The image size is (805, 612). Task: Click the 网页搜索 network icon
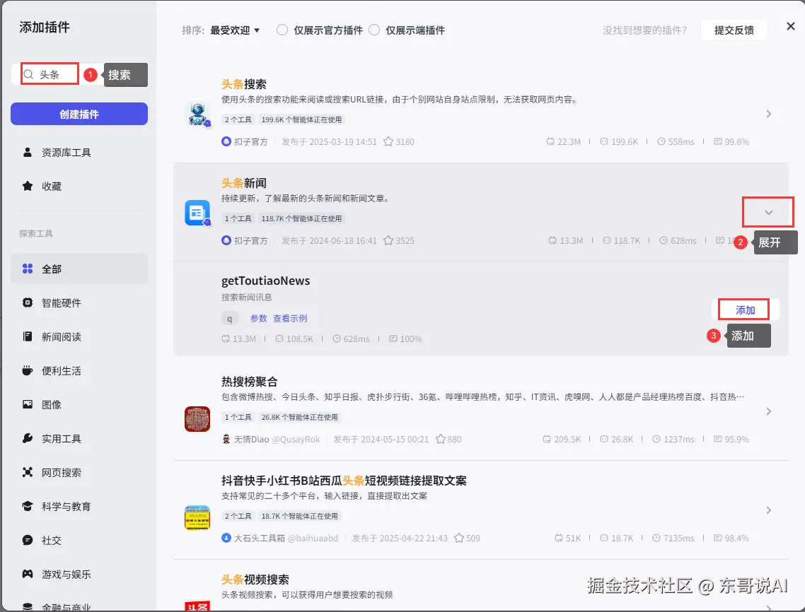tap(28, 472)
